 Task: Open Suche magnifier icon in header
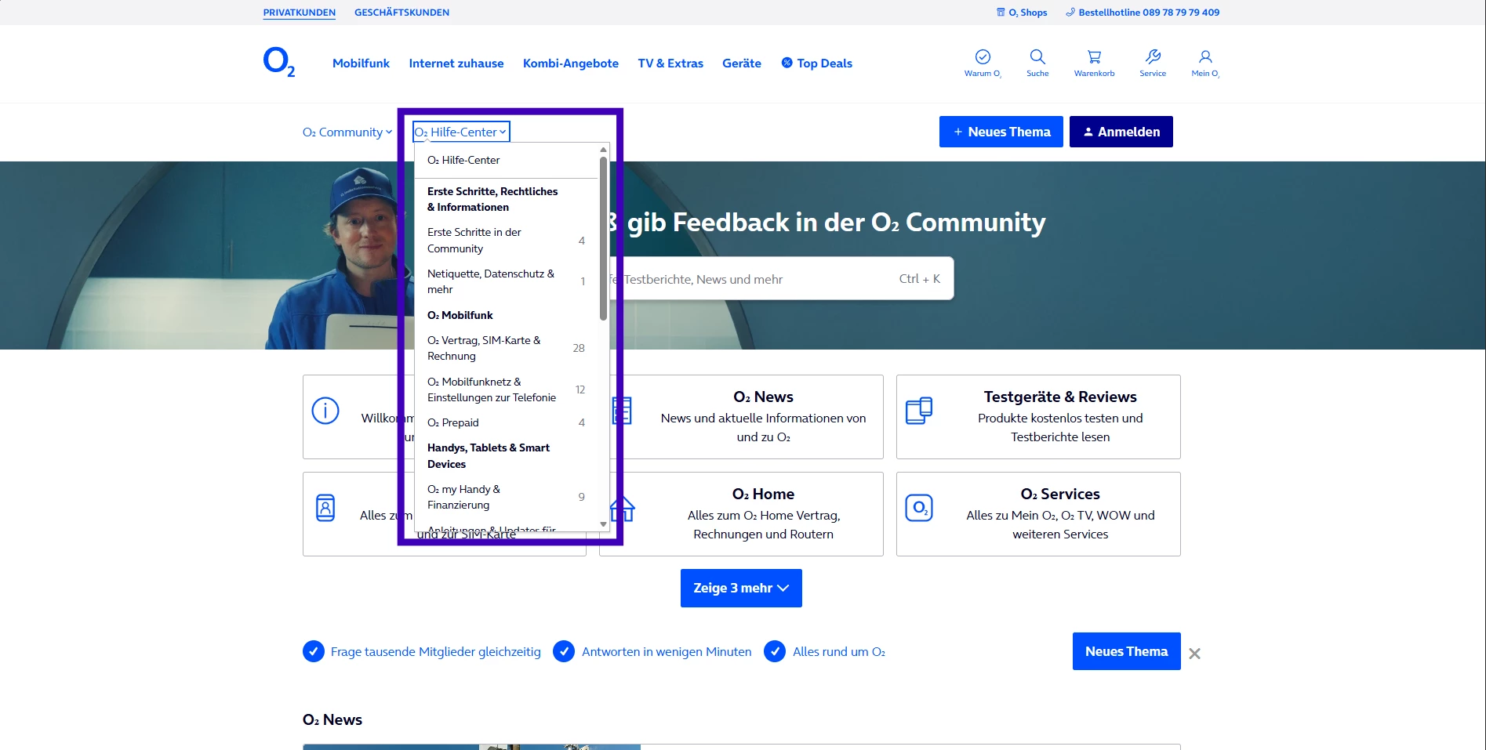pos(1037,56)
